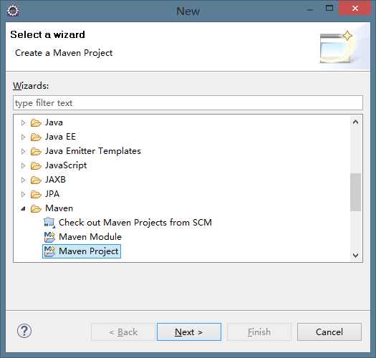
Task: Click the JAXB folder icon
Action: 36,180
